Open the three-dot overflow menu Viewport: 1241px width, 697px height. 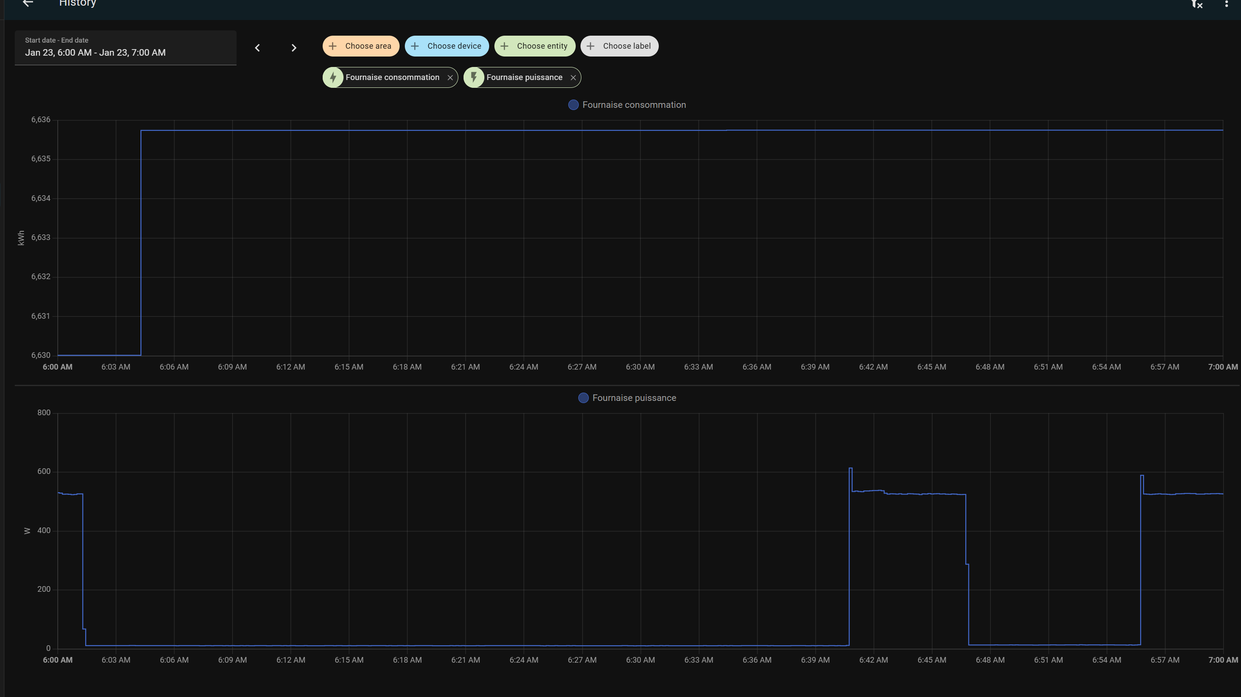click(1226, 4)
